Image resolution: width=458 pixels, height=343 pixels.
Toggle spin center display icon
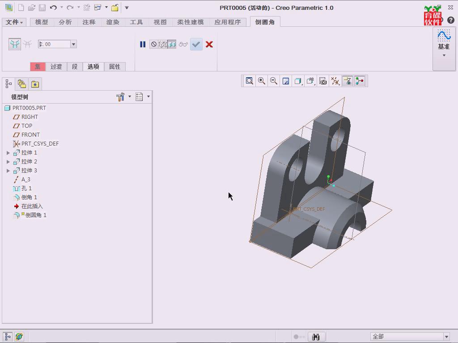(360, 81)
